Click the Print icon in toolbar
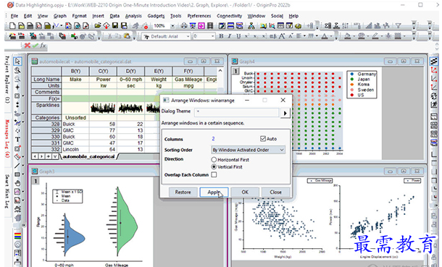 pyautogui.click(x=184, y=26)
